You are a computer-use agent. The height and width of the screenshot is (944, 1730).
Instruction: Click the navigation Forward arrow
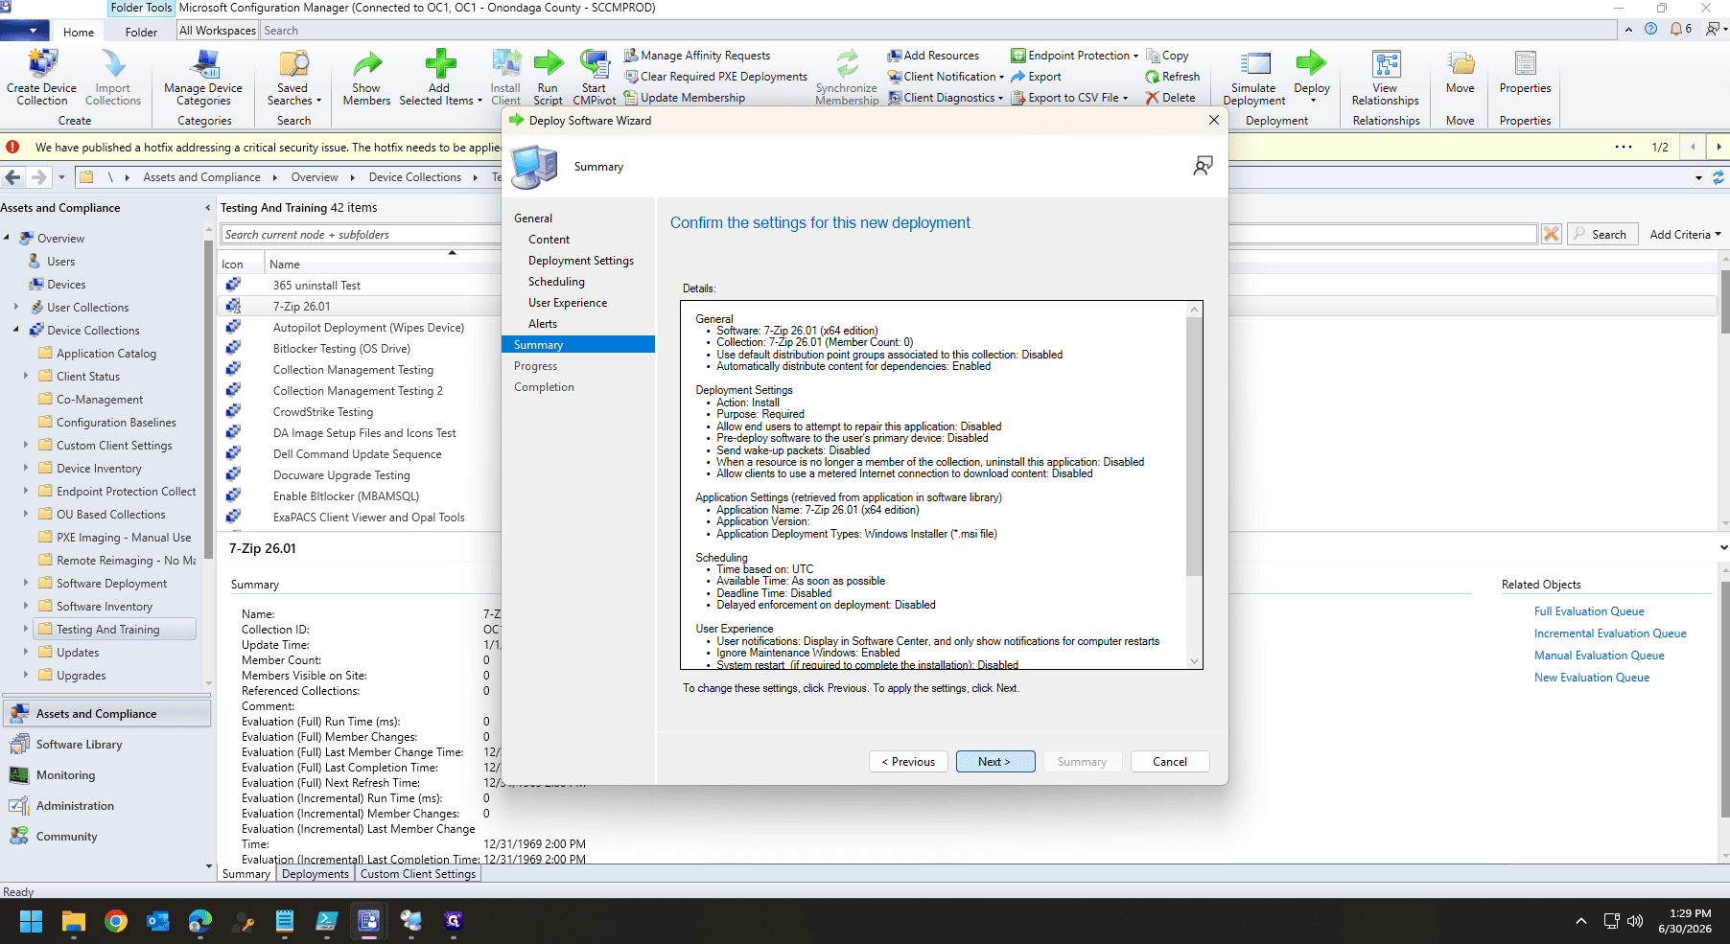(x=38, y=177)
